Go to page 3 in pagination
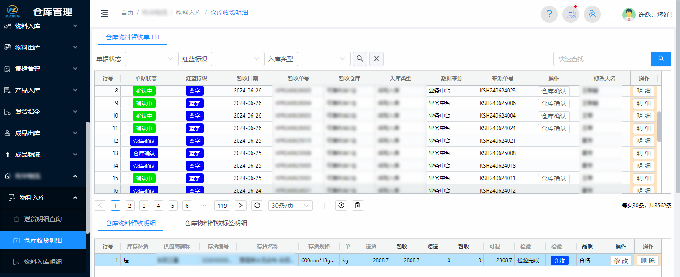This screenshot has width=680, height=277. click(144, 206)
